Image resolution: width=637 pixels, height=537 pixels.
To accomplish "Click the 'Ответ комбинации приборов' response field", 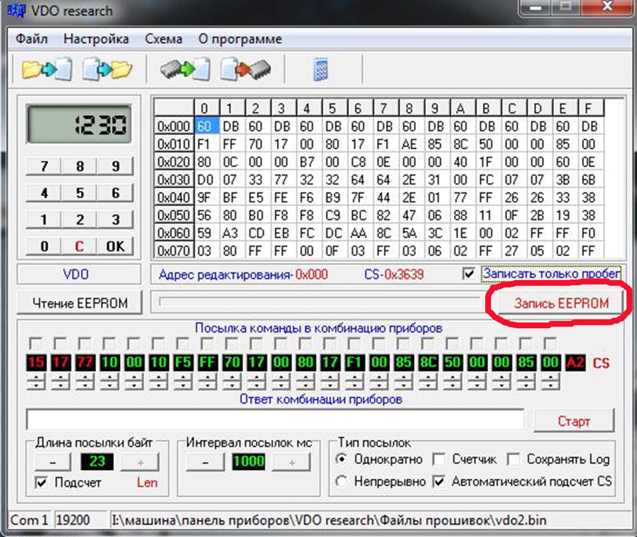I will 275,420.
